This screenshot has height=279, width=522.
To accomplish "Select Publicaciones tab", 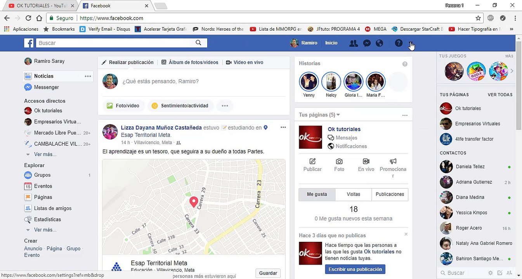I will [390, 195].
